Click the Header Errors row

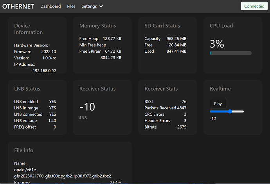(x=165, y=121)
